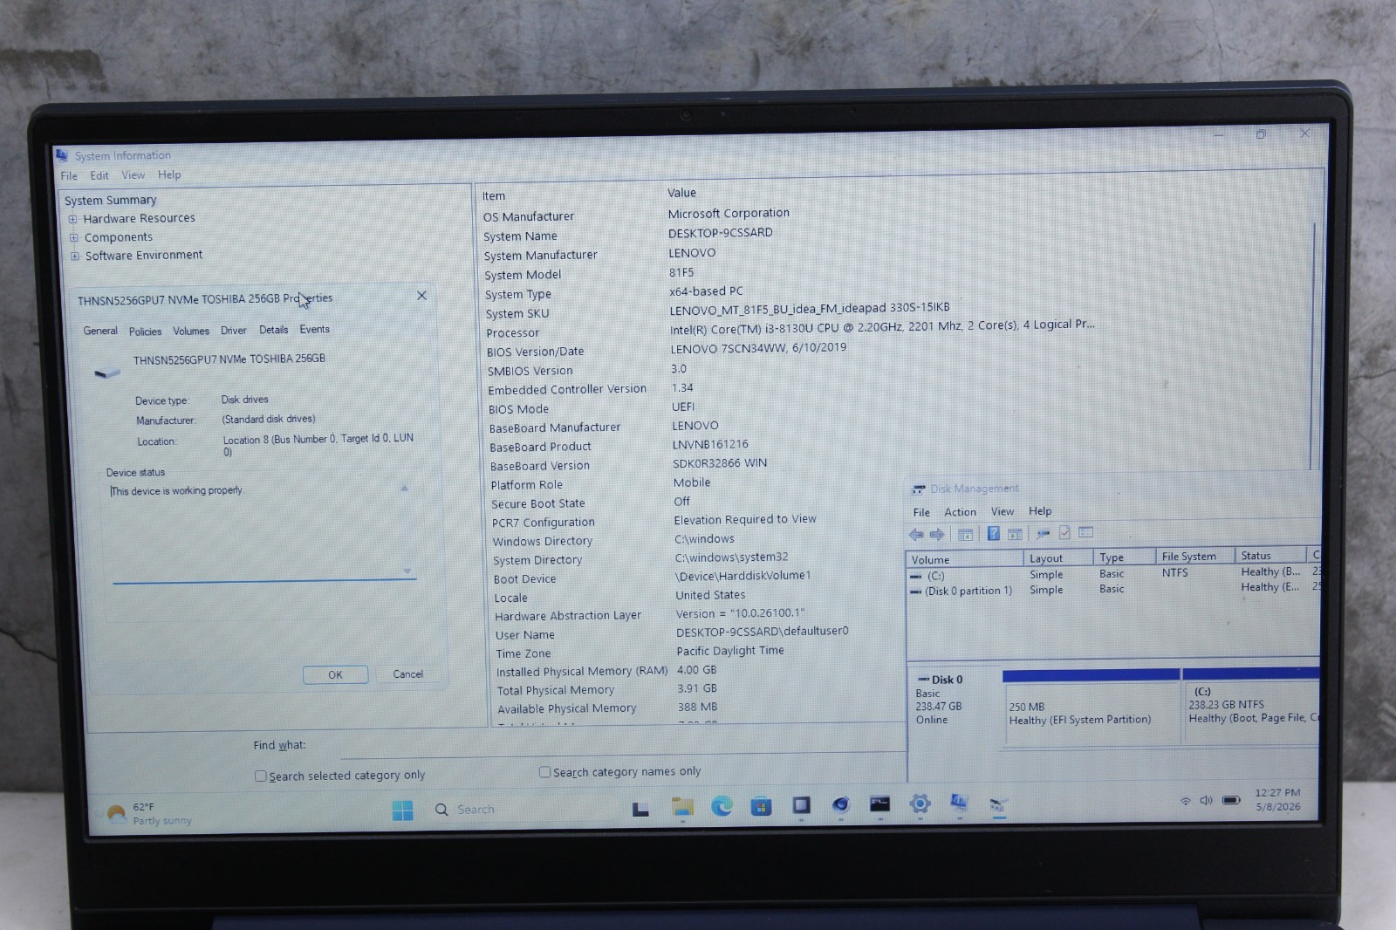Switch to Disk Management taskbar icon
Viewport: 1396px width, 930px height.
coord(999,803)
